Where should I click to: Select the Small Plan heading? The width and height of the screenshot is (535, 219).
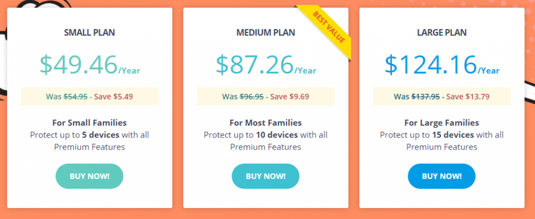[x=89, y=32]
